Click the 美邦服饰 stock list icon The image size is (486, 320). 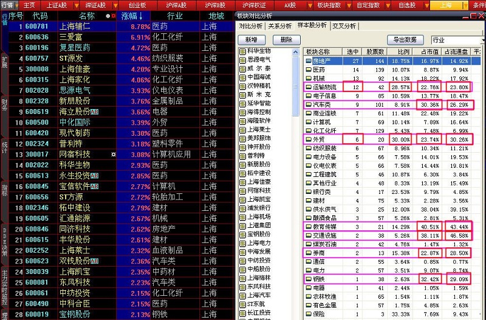click(242, 139)
